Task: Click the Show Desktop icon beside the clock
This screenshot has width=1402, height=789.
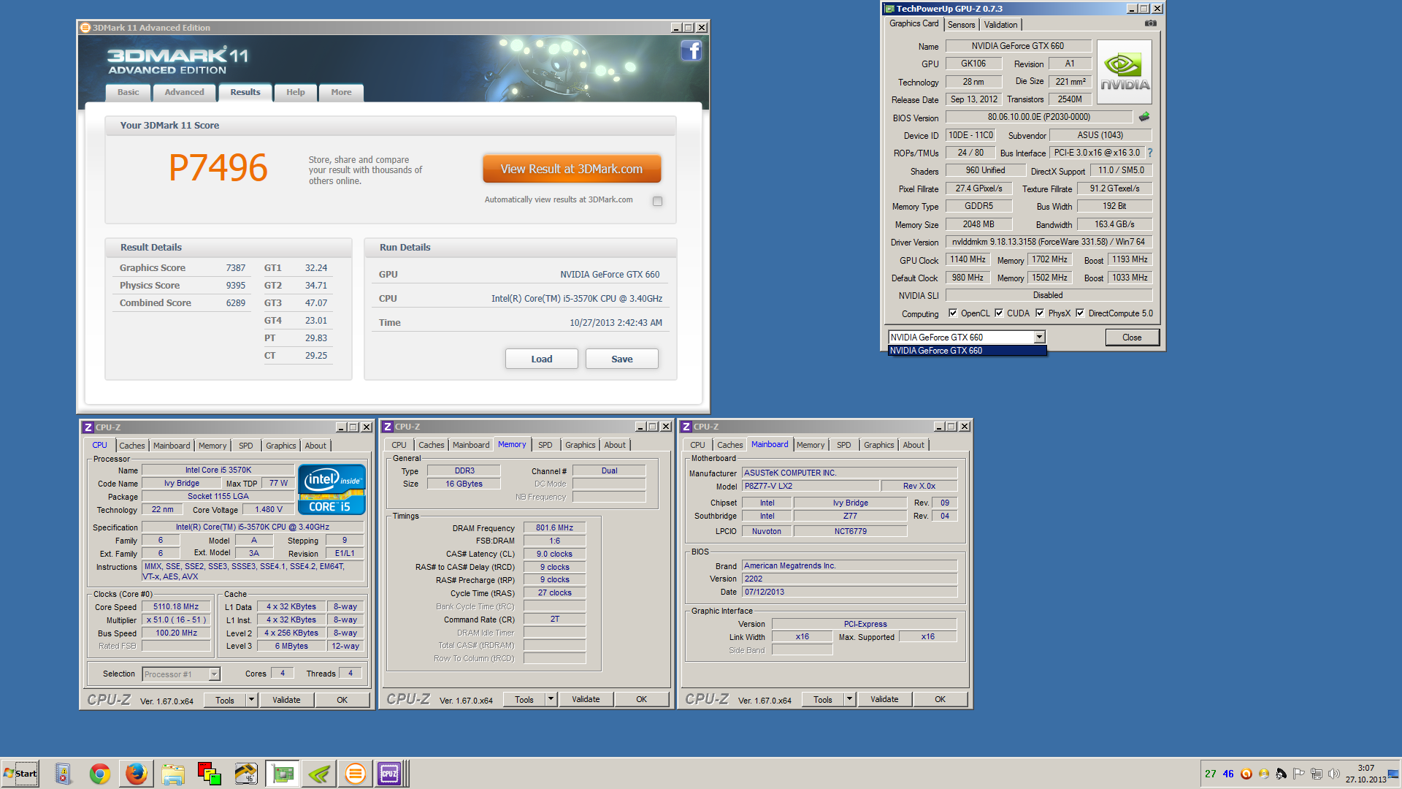Action: [x=1394, y=774]
